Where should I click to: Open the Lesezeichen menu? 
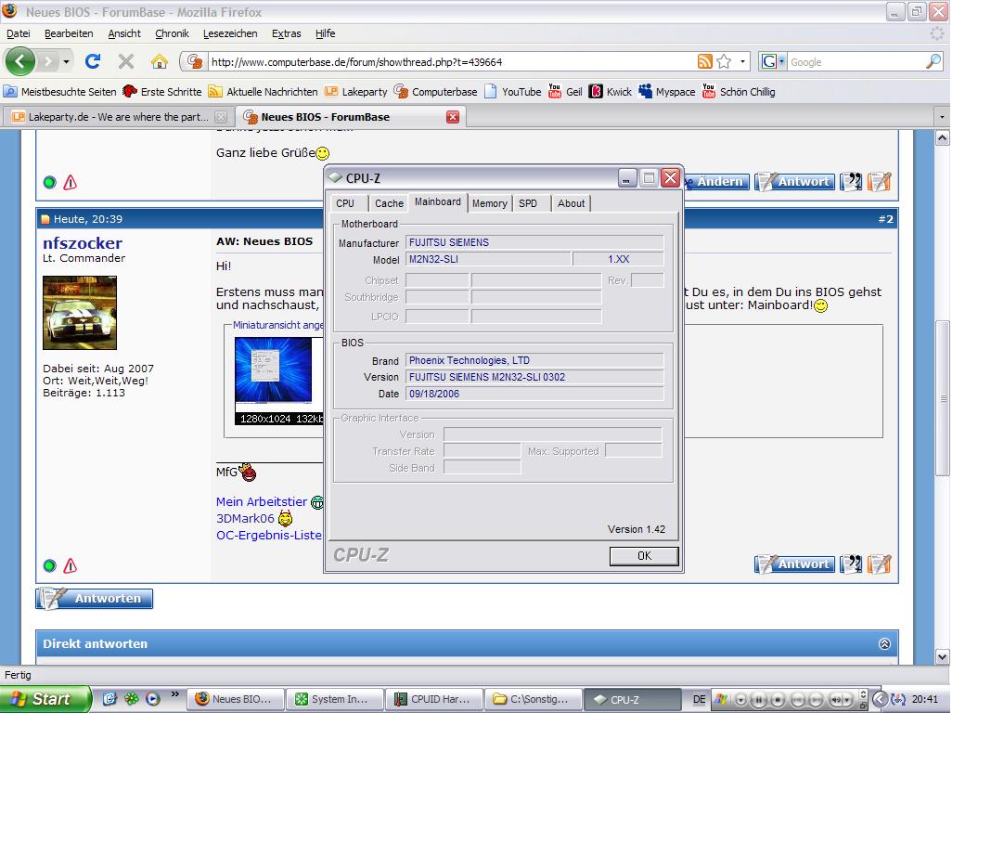tap(230, 33)
